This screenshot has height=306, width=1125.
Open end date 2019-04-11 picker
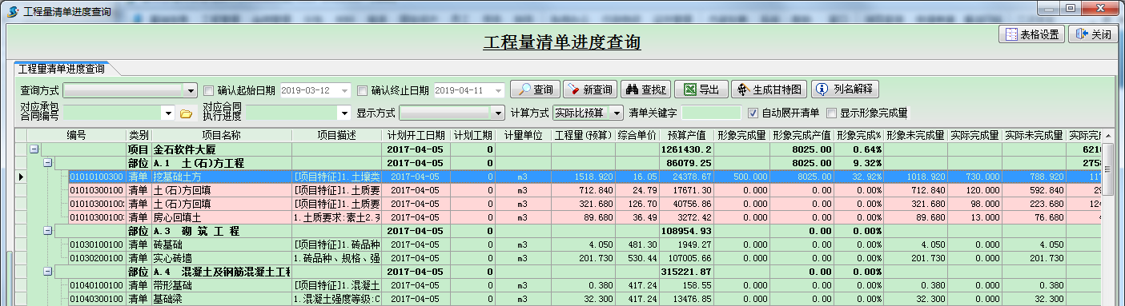point(499,90)
